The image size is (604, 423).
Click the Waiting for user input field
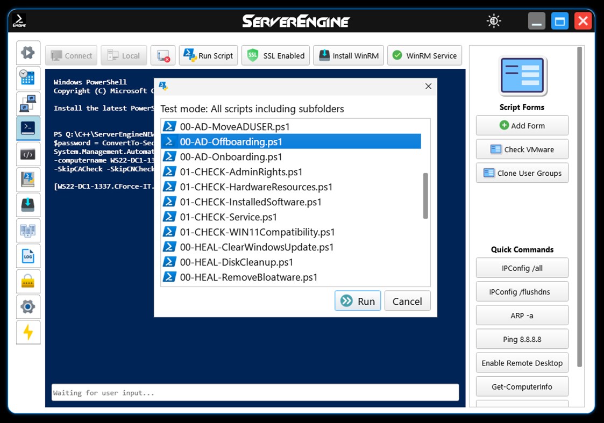(254, 392)
